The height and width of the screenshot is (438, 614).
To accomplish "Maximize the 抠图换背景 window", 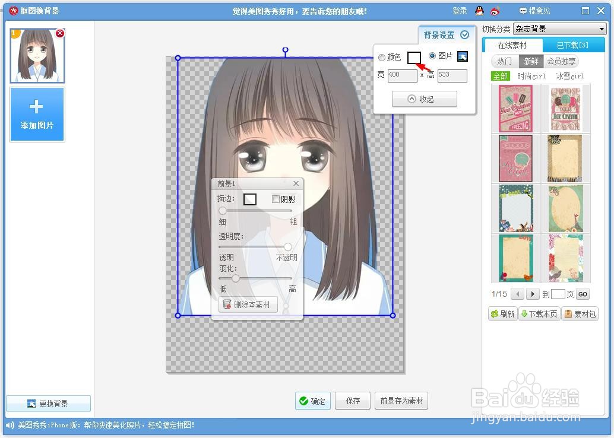I will pos(585,11).
